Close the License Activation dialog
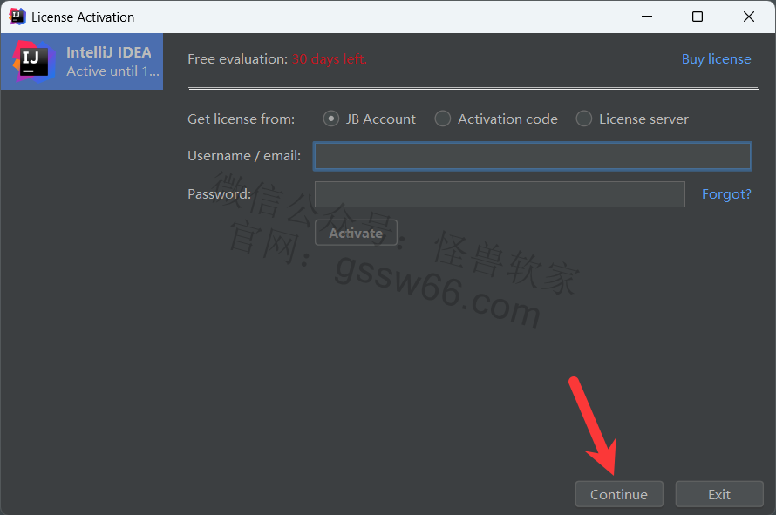This screenshot has height=515, width=776. tap(749, 17)
